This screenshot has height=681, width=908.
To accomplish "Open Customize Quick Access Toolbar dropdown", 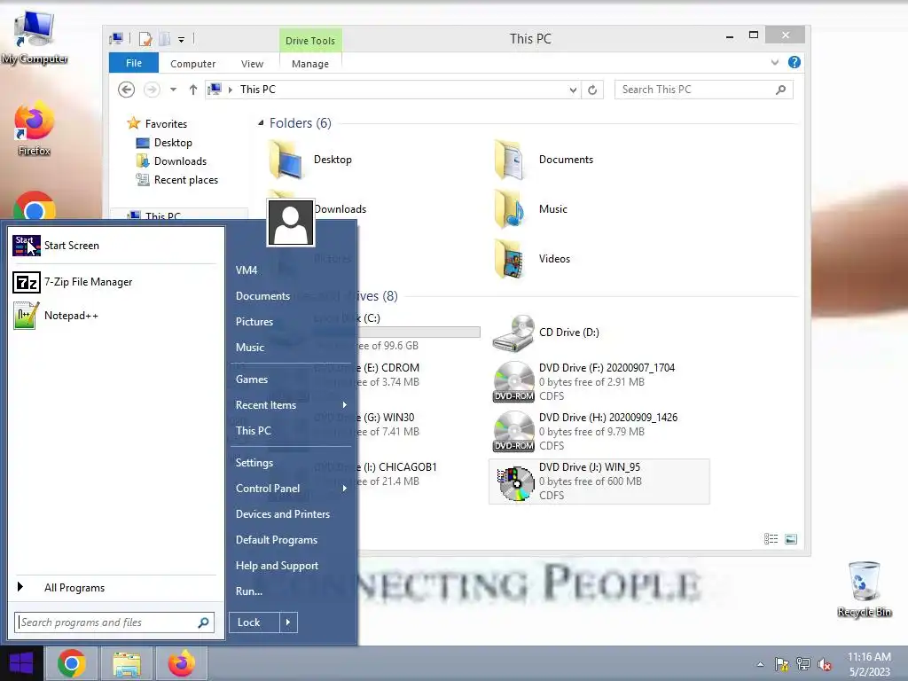I will 181,40.
